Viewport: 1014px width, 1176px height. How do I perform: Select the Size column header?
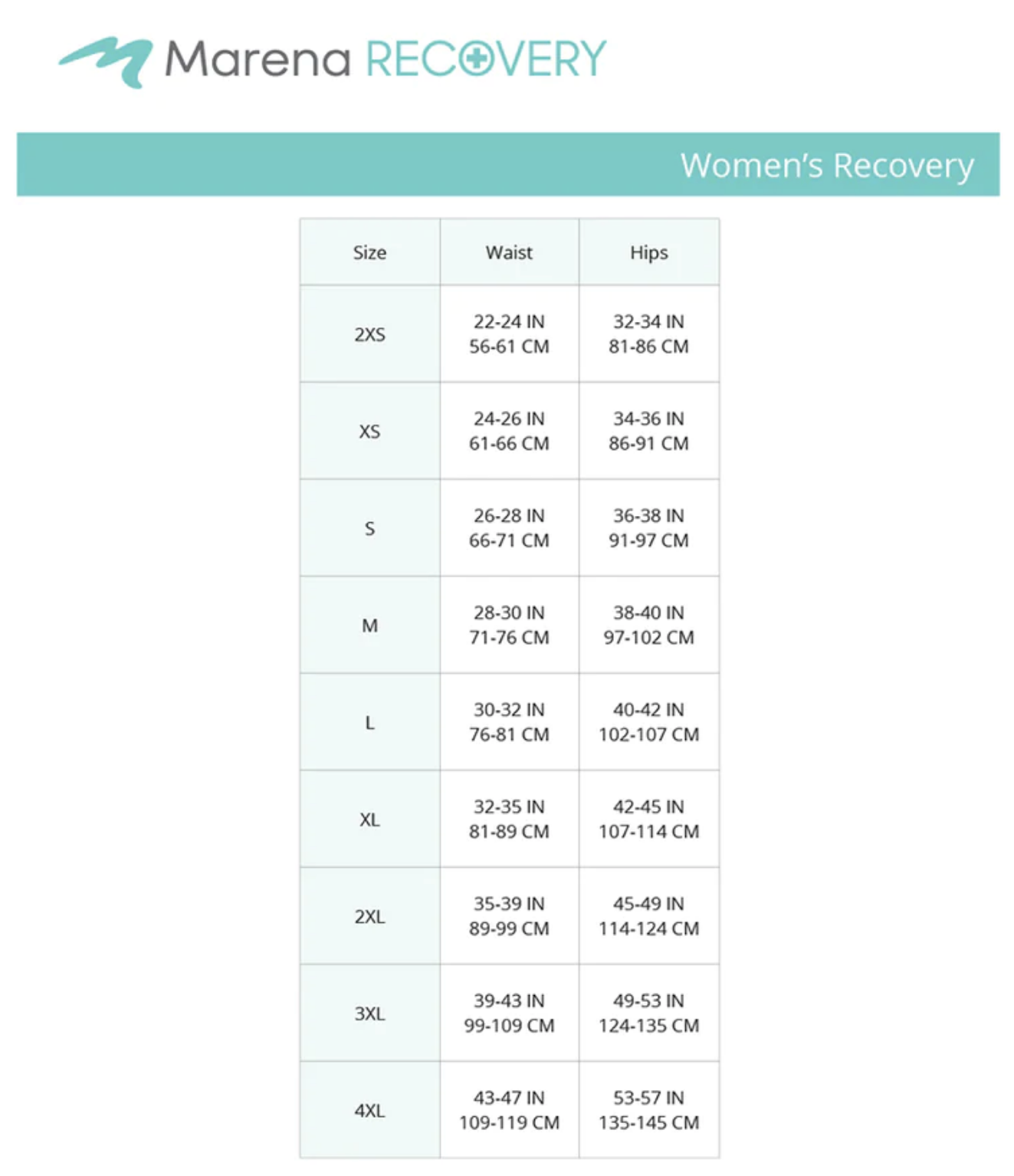pyautogui.click(x=369, y=252)
